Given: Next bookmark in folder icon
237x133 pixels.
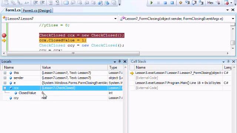Looking at the screenshot, I should click(x=93, y=3).
